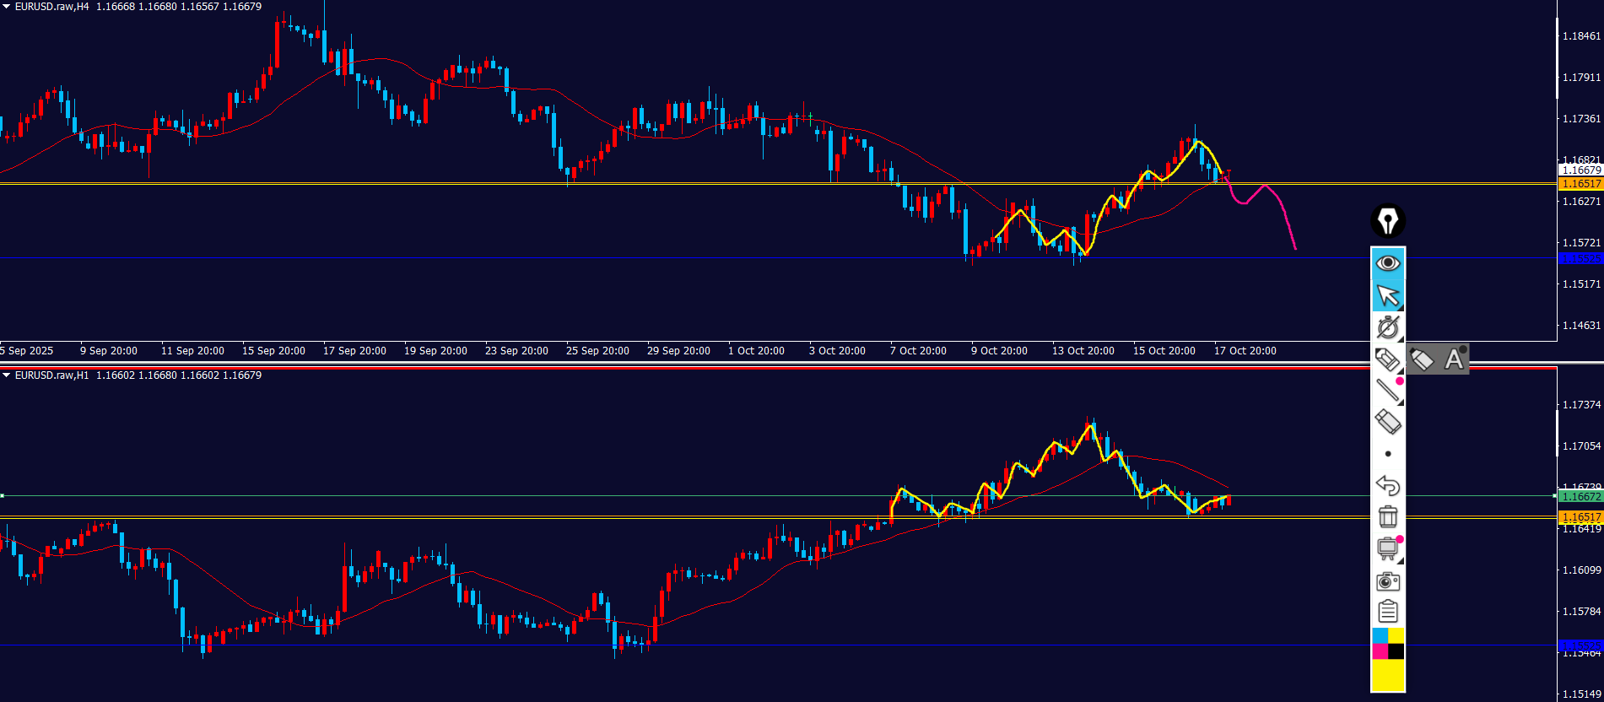The width and height of the screenshot is (1604, 702).
Task: Expand the EURUSD.raw,H4 chart title arrow
Action: click(7, 7)
